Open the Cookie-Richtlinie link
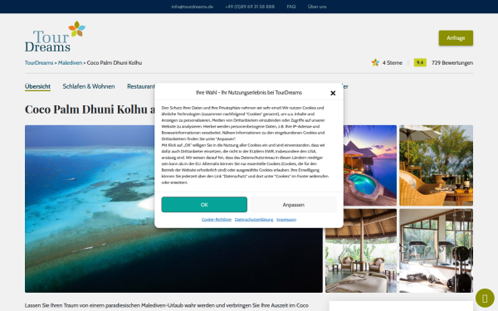The height and width of the screenshot is (311, 498). click(217, 219)
